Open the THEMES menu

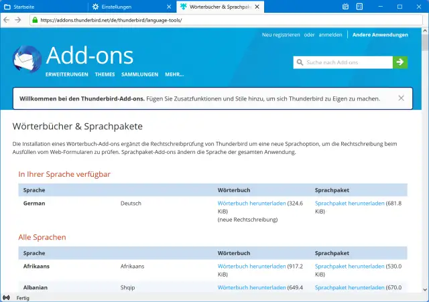pyautogui.click(x=105, y=74)
